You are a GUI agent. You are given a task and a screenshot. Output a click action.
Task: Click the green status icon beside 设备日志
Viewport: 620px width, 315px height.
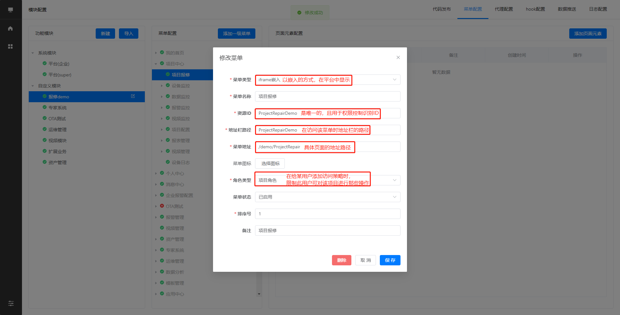[168, 162]
